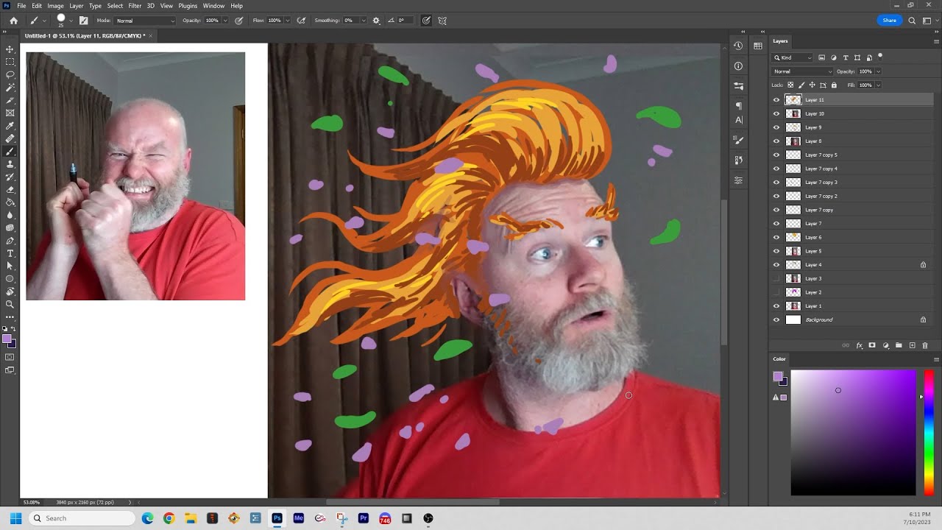Open the History panel icon
The width and height of the screenshot is (942, 530).
738,46
